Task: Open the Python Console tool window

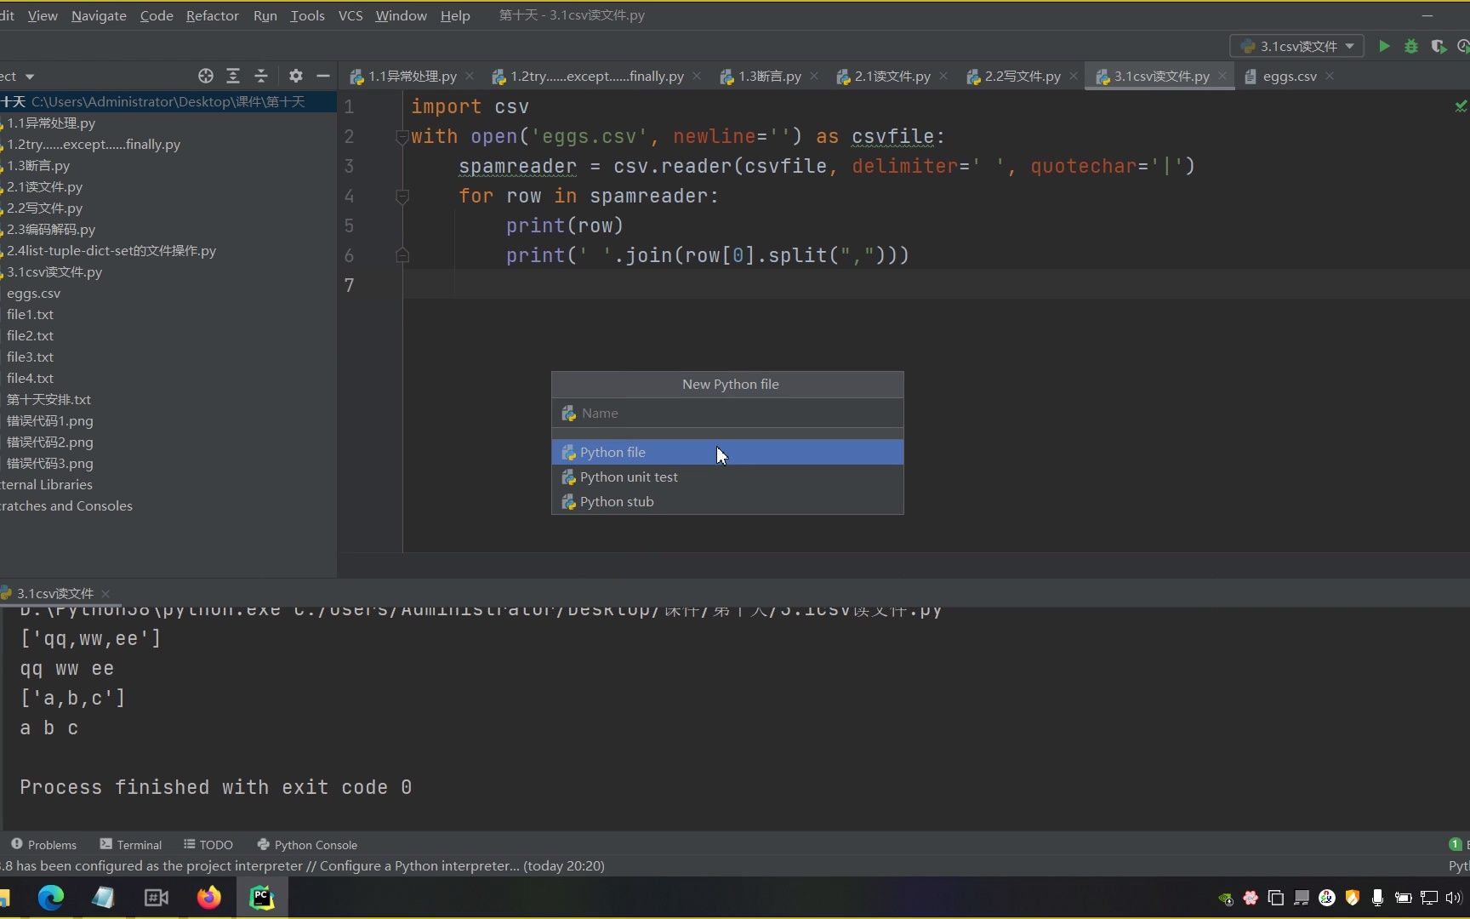Action: (307, 844)
